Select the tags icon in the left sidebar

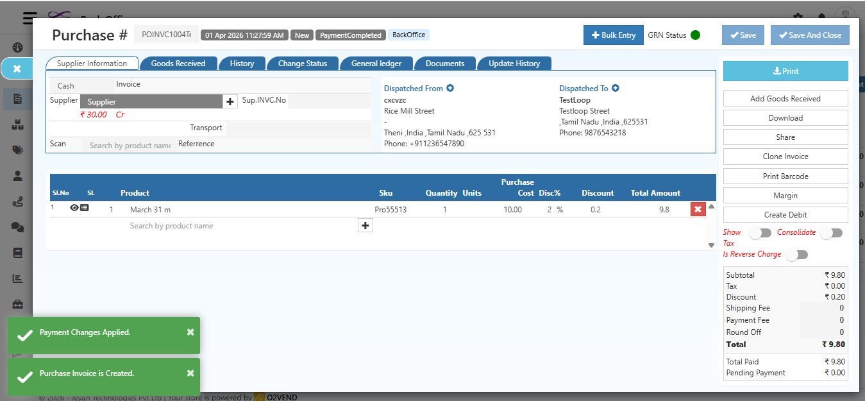[17, 150]
